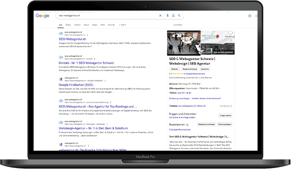This screenshot has width=291, height=173.
Task: Click the Fragen stellen button
Action: click(x=226, y=116)
